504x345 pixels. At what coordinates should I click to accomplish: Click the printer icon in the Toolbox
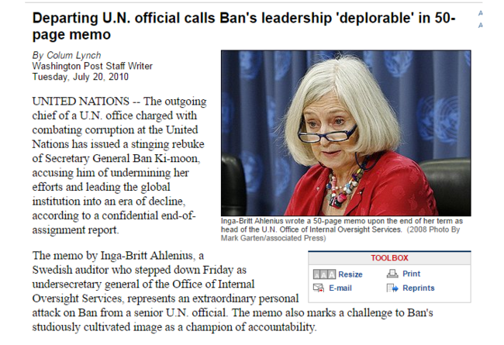(x=392, y=274)
